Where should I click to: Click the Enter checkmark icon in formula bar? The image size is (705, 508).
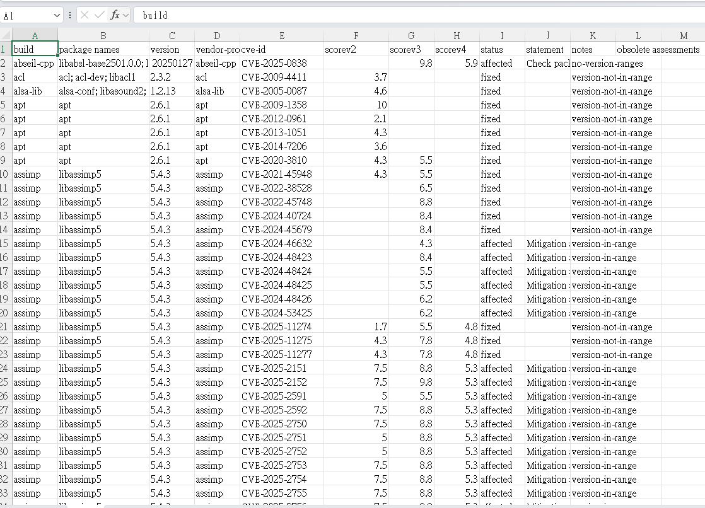click(99, 14)
